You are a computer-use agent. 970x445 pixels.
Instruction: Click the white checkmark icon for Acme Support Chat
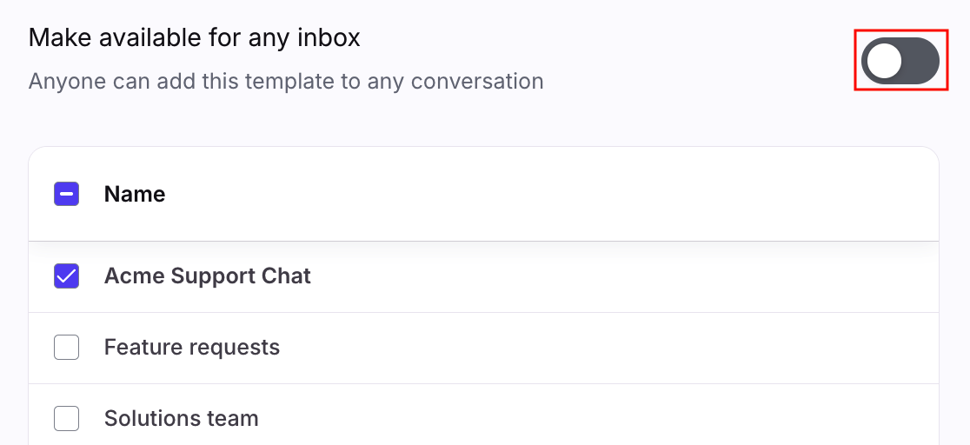pos(67,276)
